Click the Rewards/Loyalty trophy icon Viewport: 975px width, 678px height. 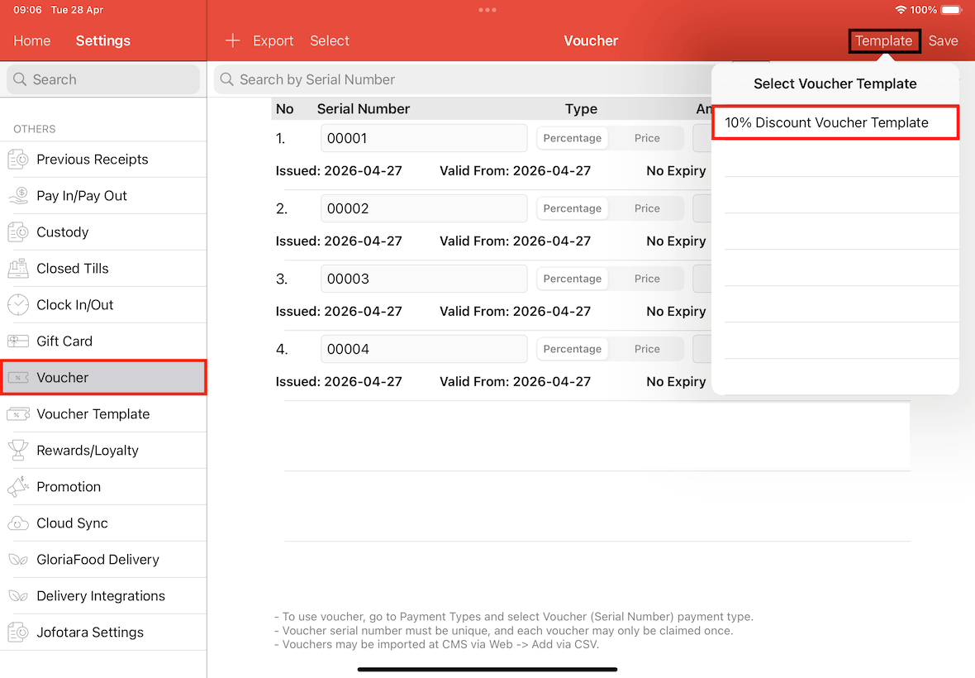pos(18,451)
